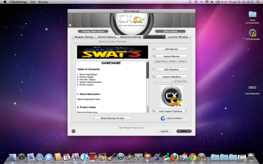Open Mail stamp icon in dock
This screenshot has height=164, width=263.
[x=31, y=157]
